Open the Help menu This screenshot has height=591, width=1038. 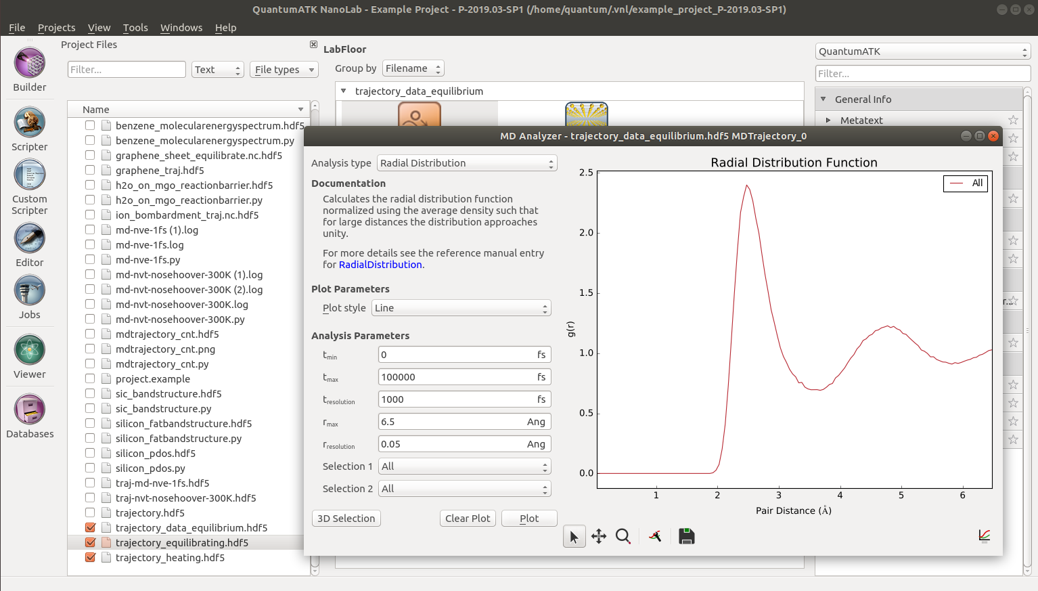coord(226,28)
